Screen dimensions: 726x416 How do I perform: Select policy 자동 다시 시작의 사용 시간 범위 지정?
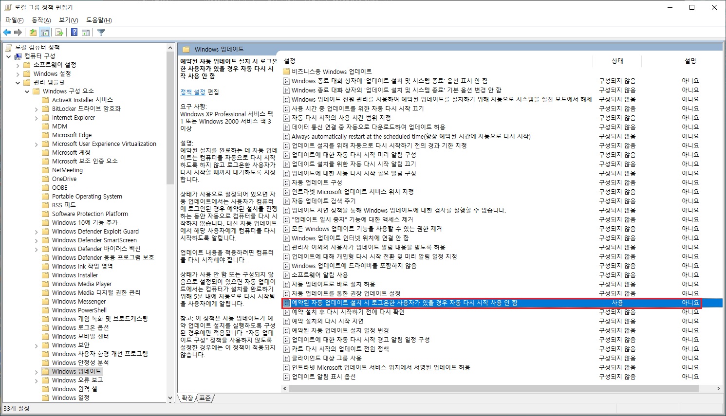click(341, 118)
